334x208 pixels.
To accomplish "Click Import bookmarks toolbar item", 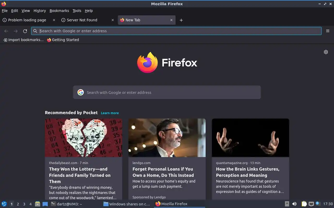I will click(x=23, y=40).
